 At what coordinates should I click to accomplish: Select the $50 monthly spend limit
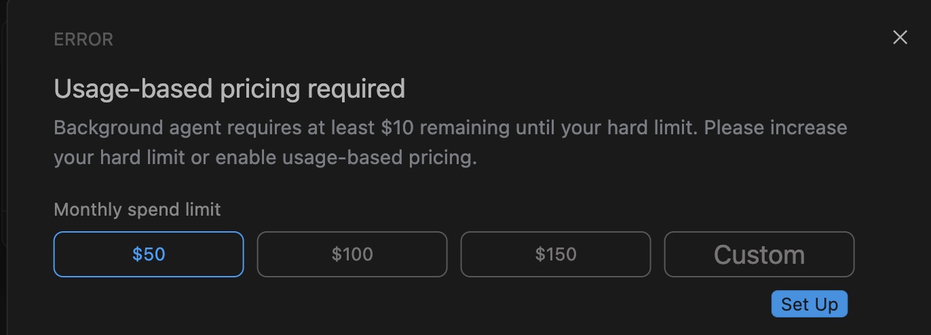pos(149,254)
